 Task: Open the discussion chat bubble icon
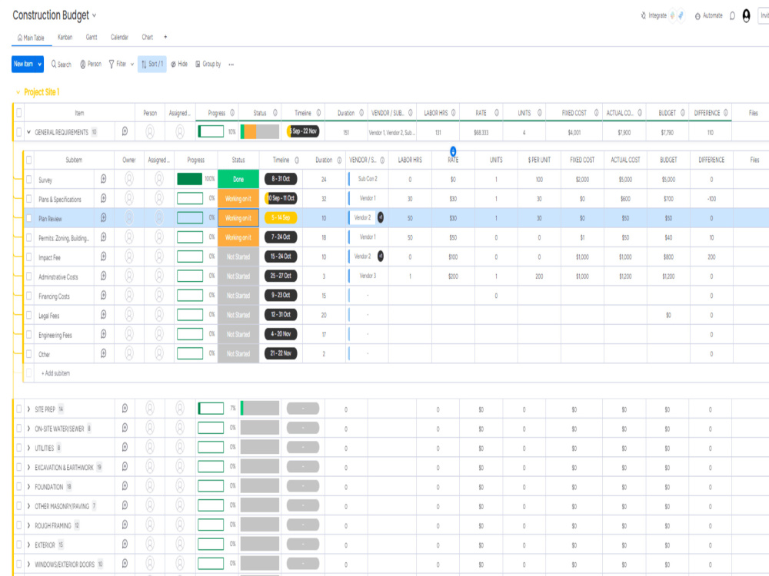[732, 15]
